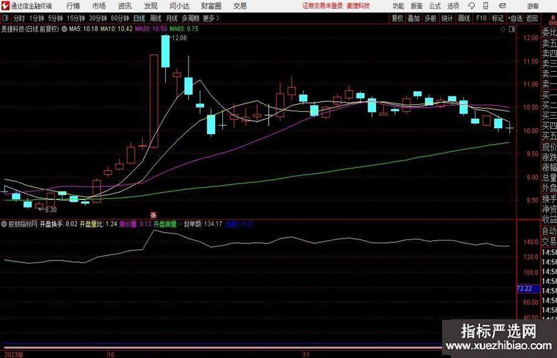Click the 2023年 date axis label
The width and height of the screenshot is (557, 358).
tap(14, 354)
